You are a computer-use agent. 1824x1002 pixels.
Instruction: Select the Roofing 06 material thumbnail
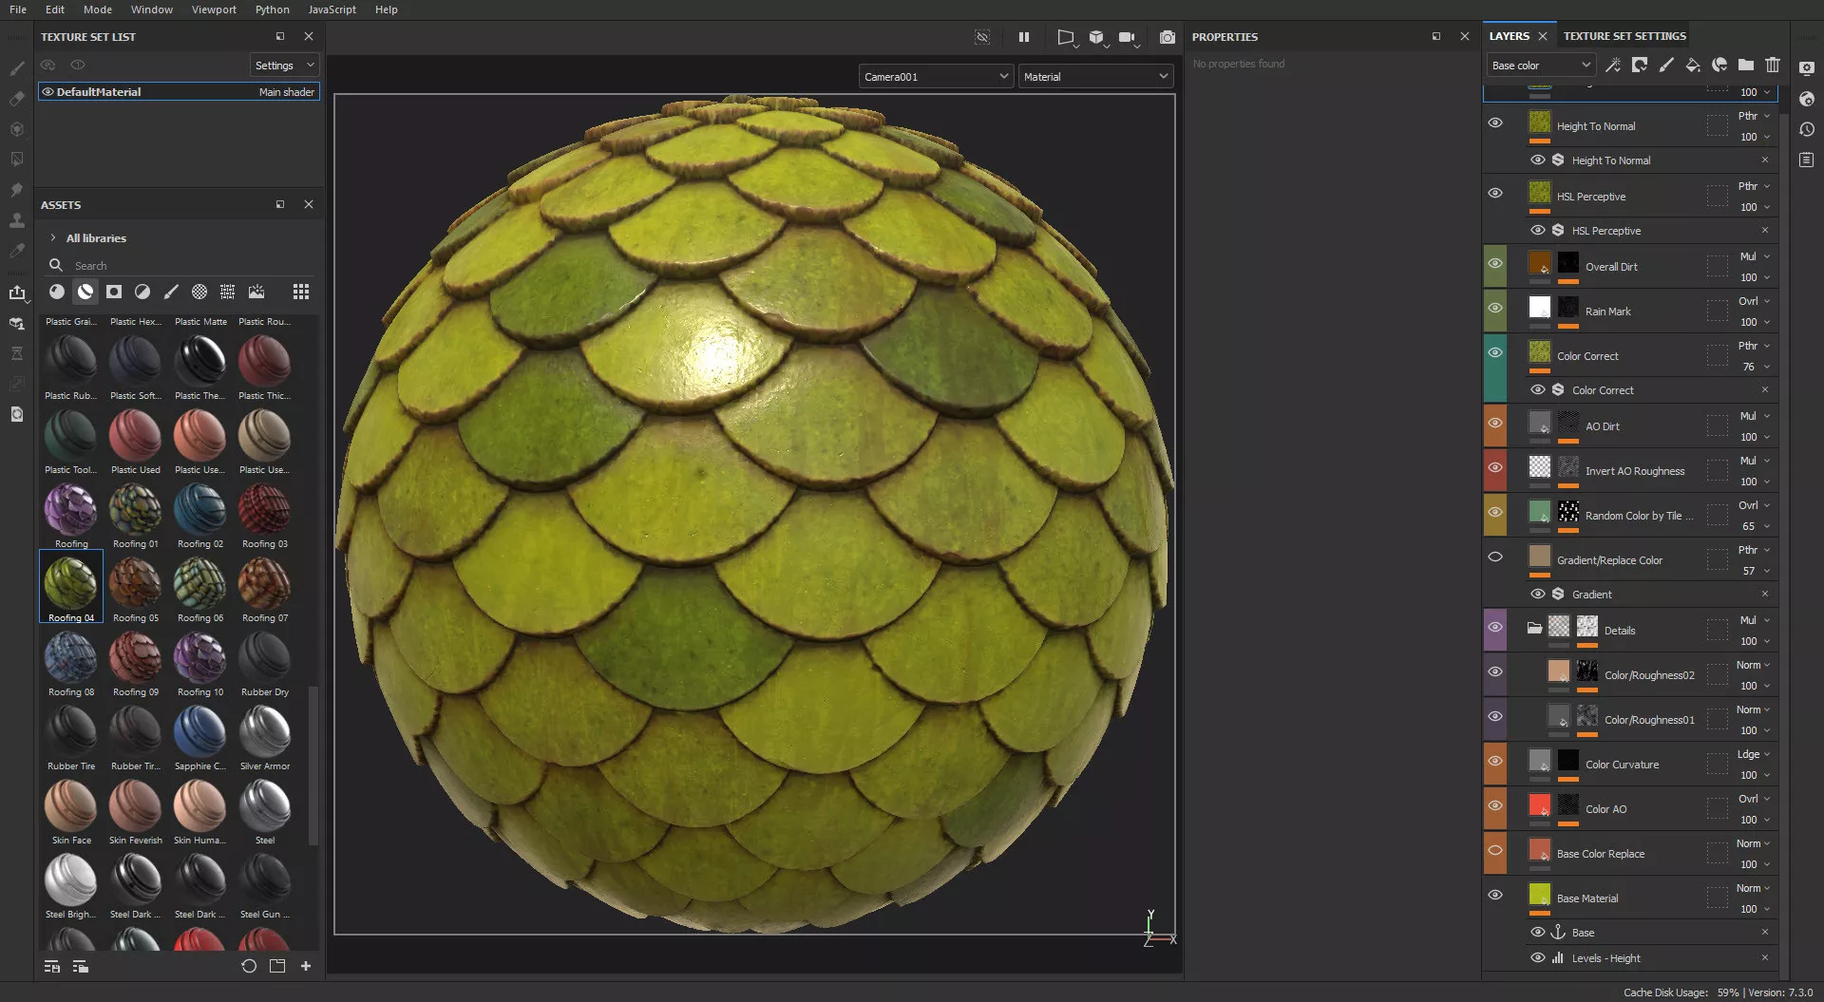tap(199, 584)
